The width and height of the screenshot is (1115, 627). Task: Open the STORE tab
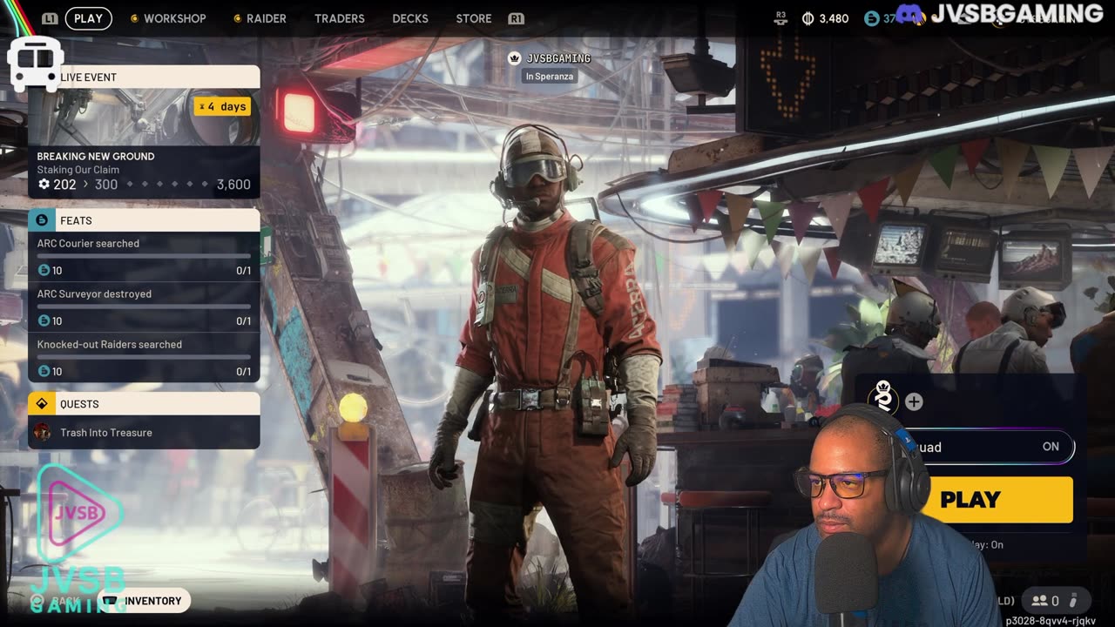coord(474,18)
